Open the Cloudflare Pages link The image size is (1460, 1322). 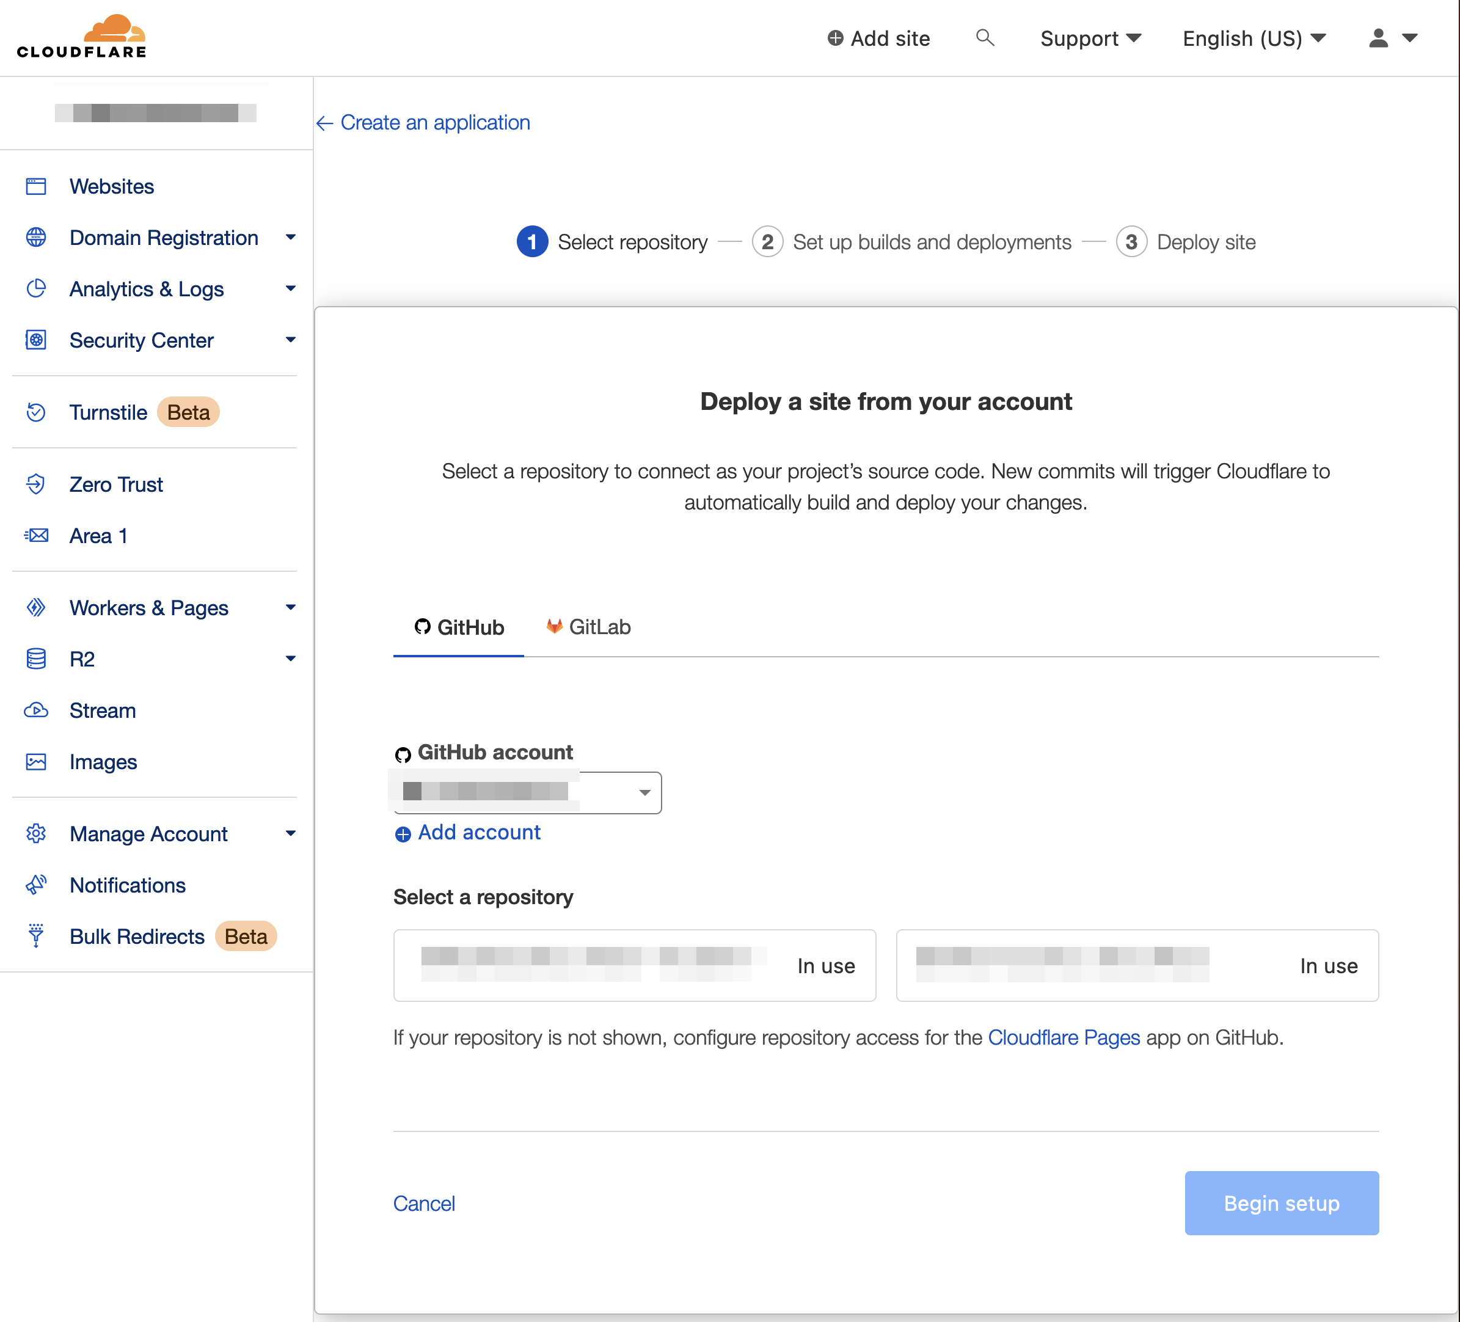pos(1064,1037)
